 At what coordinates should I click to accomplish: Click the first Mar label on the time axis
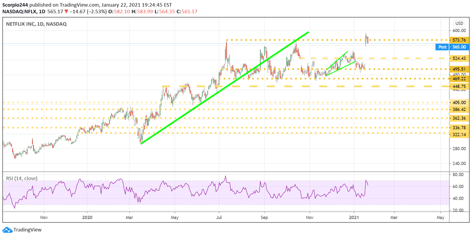[129, 218]
